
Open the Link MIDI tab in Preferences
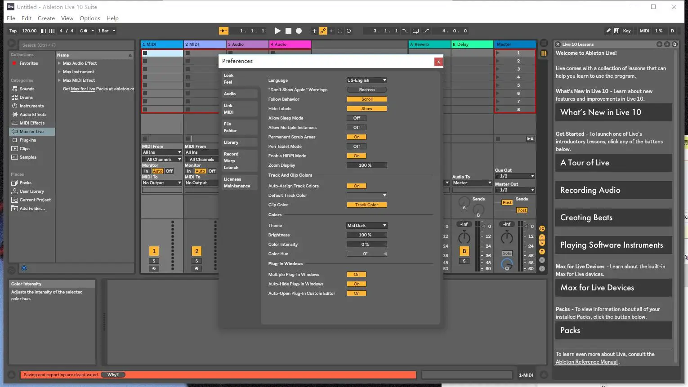tap(240, 109)
